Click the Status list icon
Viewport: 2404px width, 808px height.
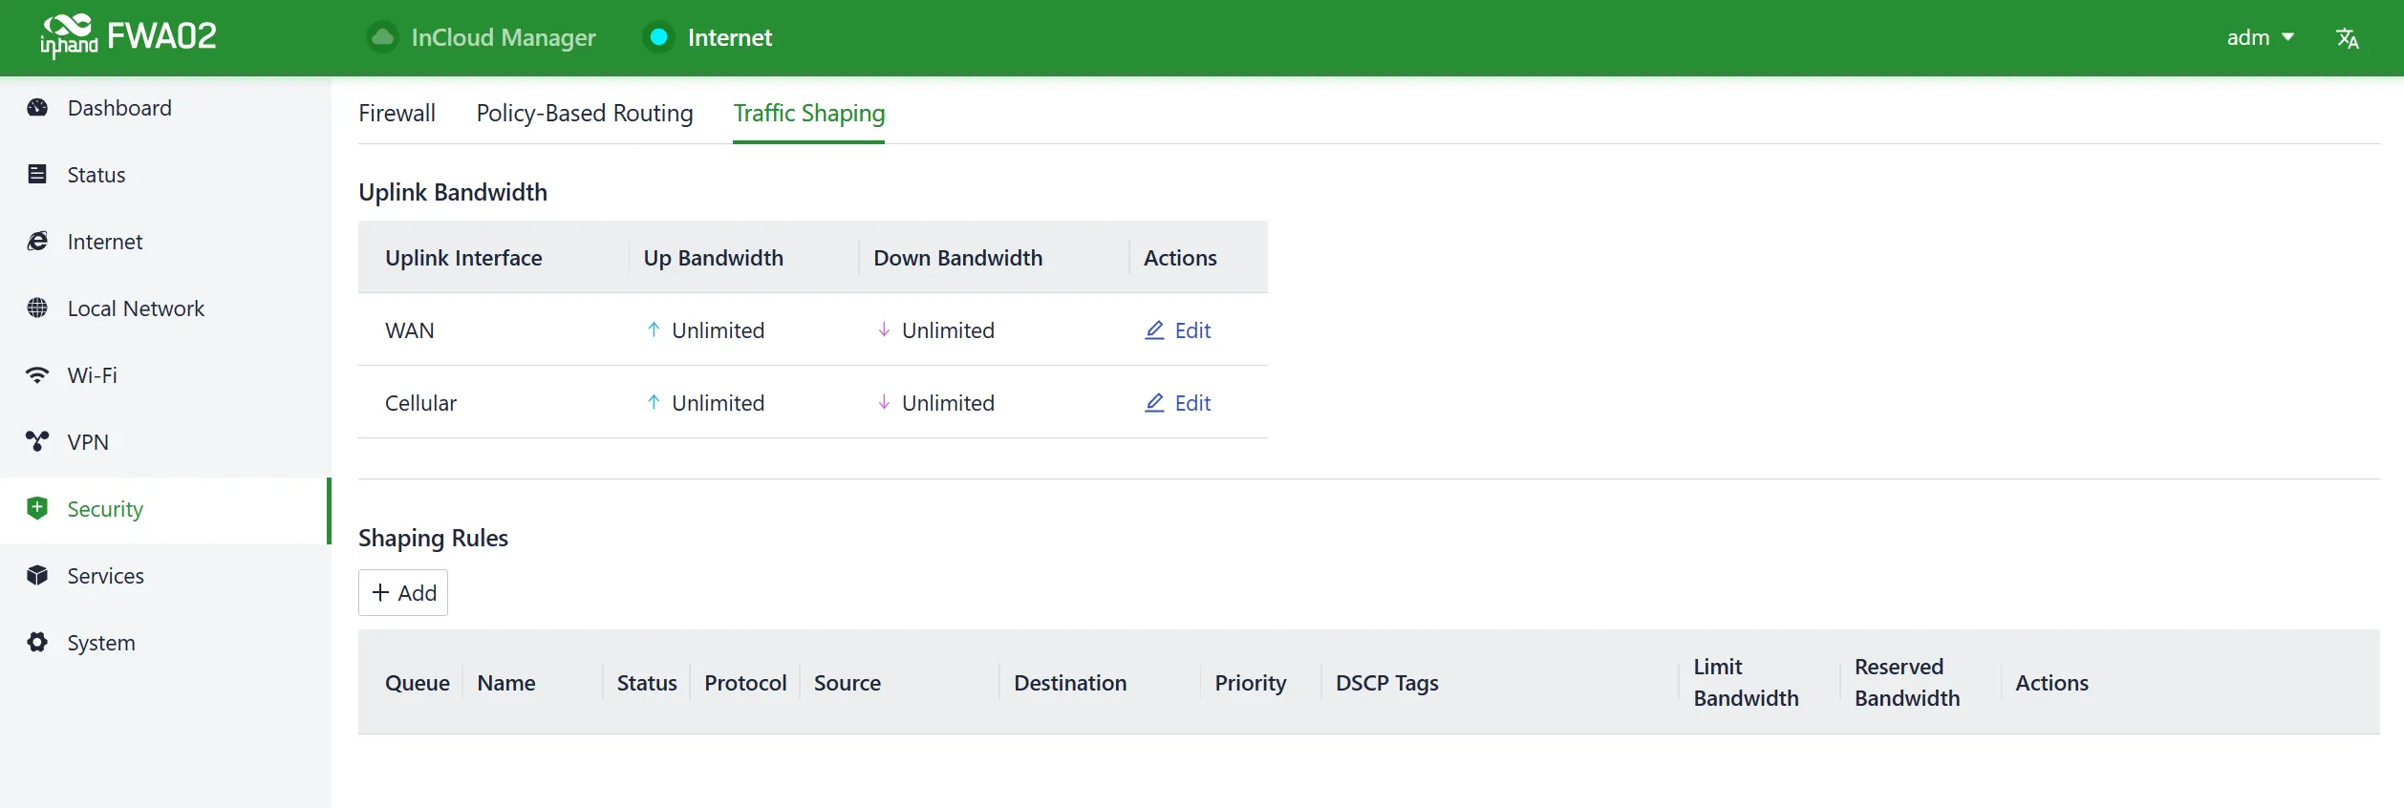[x=37, y=174]
